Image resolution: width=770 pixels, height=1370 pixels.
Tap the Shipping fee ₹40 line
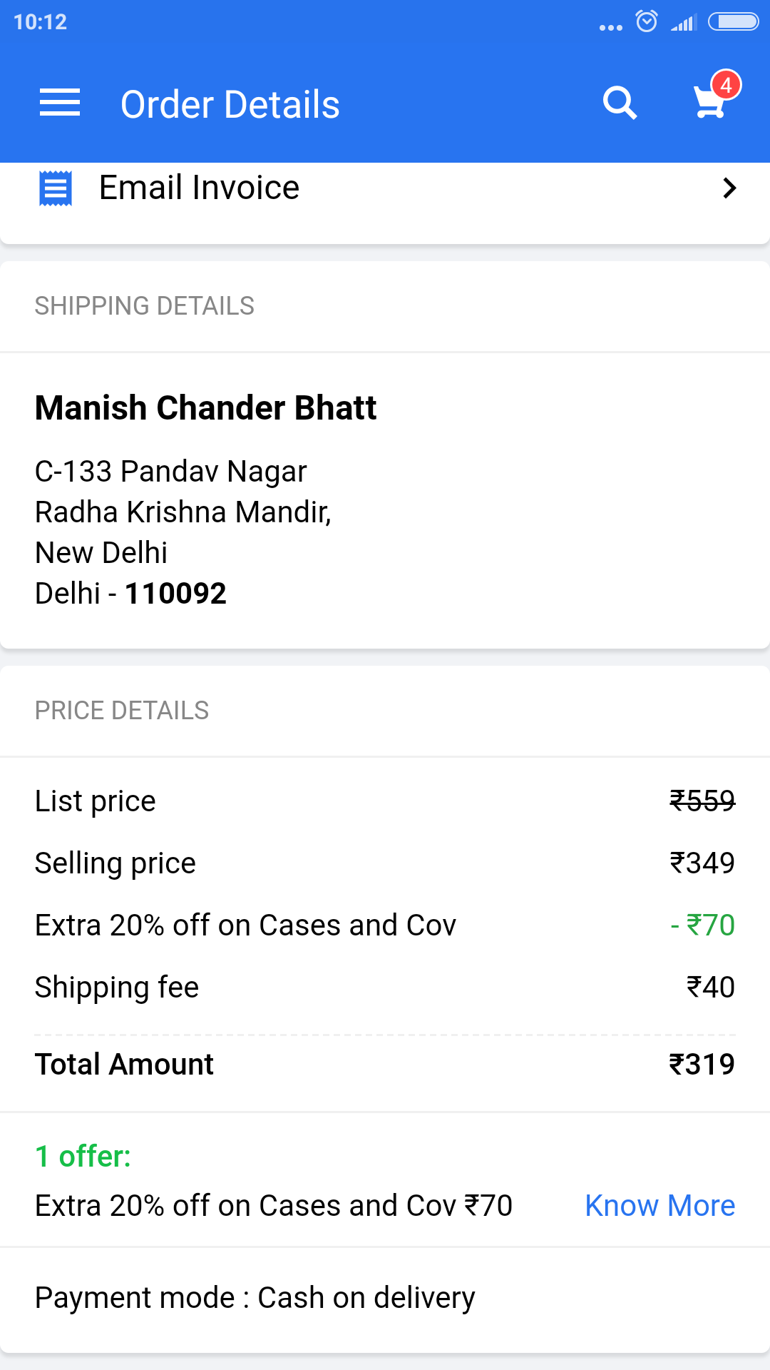385,987
